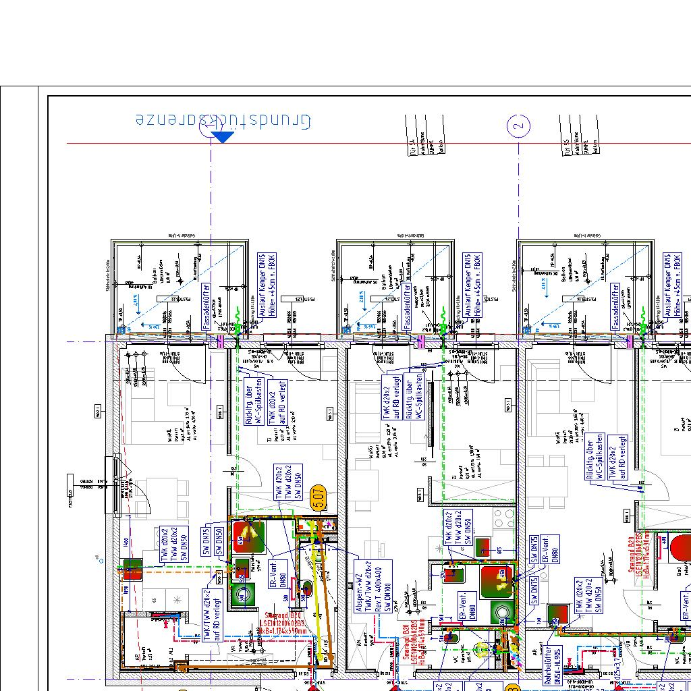The image size is (691, 691).
Task: Select the axis bubble numbered 2
Action: 518,126
